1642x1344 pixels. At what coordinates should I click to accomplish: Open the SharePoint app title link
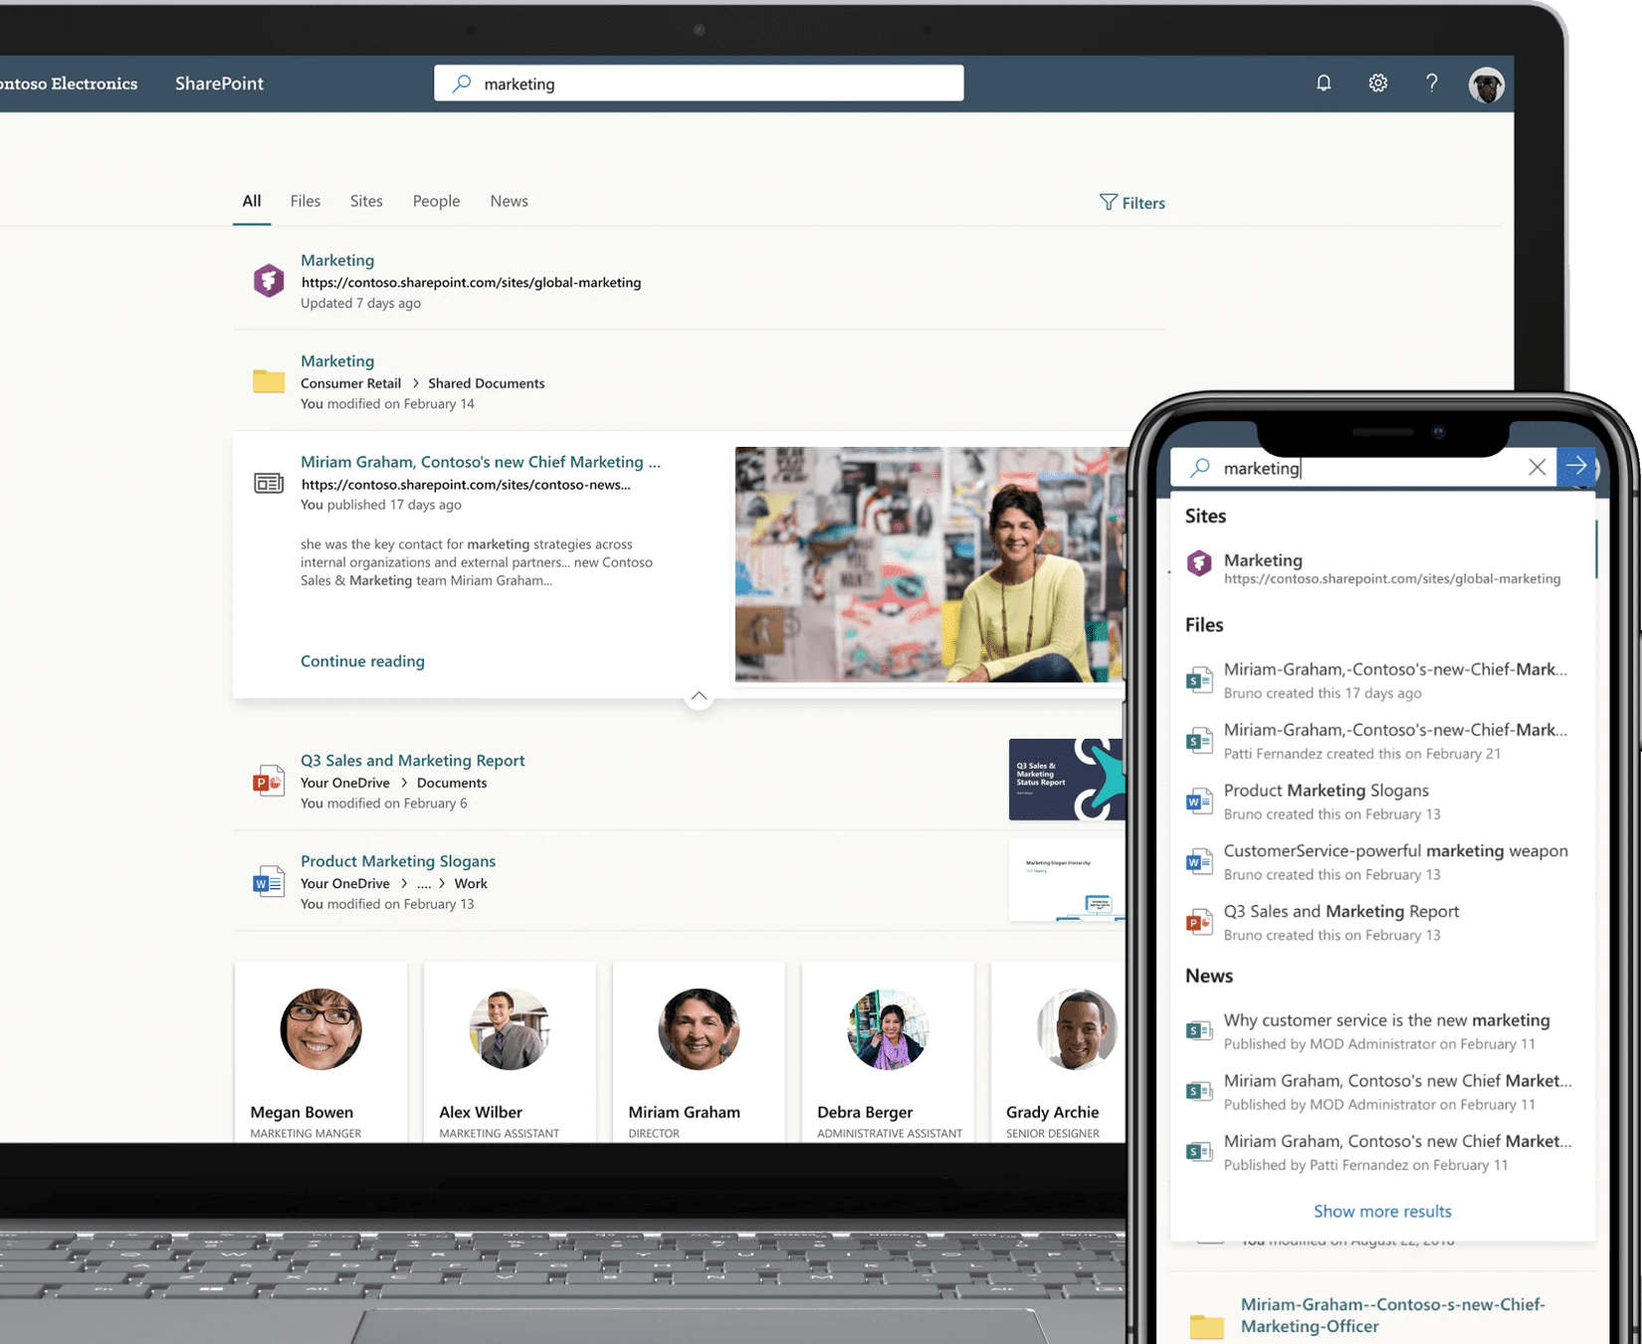tap(219, 84)
